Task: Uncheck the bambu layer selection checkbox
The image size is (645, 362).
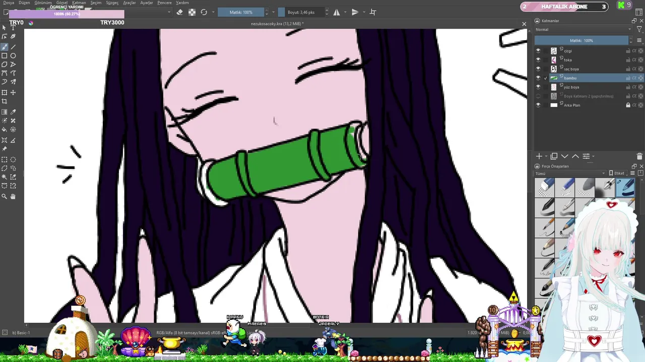Action: pos(546,78)
